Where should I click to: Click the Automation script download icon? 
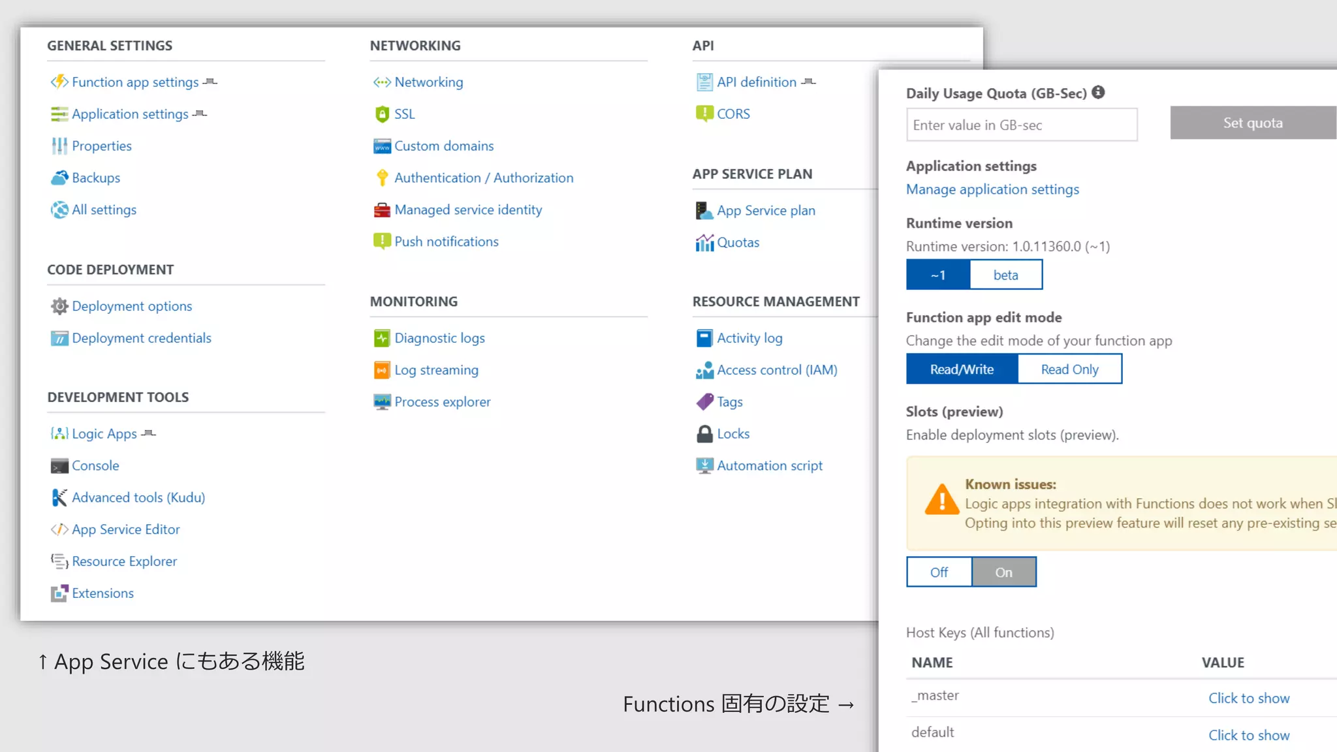click(704, 465)
